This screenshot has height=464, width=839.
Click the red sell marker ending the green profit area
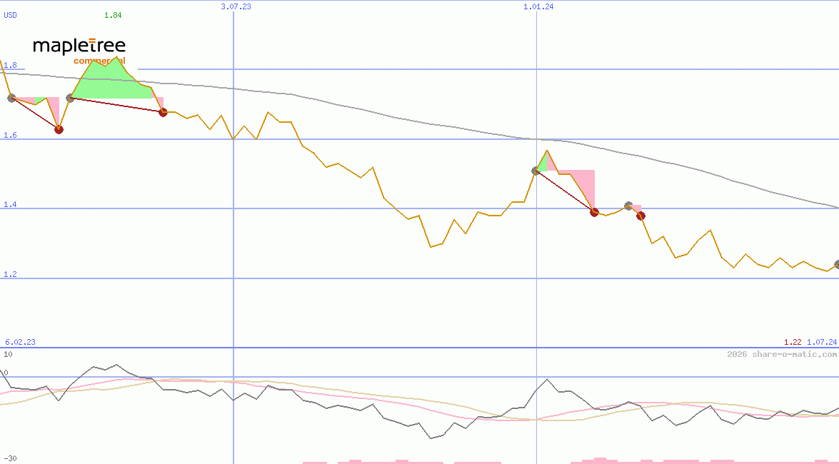coord(163,112)
